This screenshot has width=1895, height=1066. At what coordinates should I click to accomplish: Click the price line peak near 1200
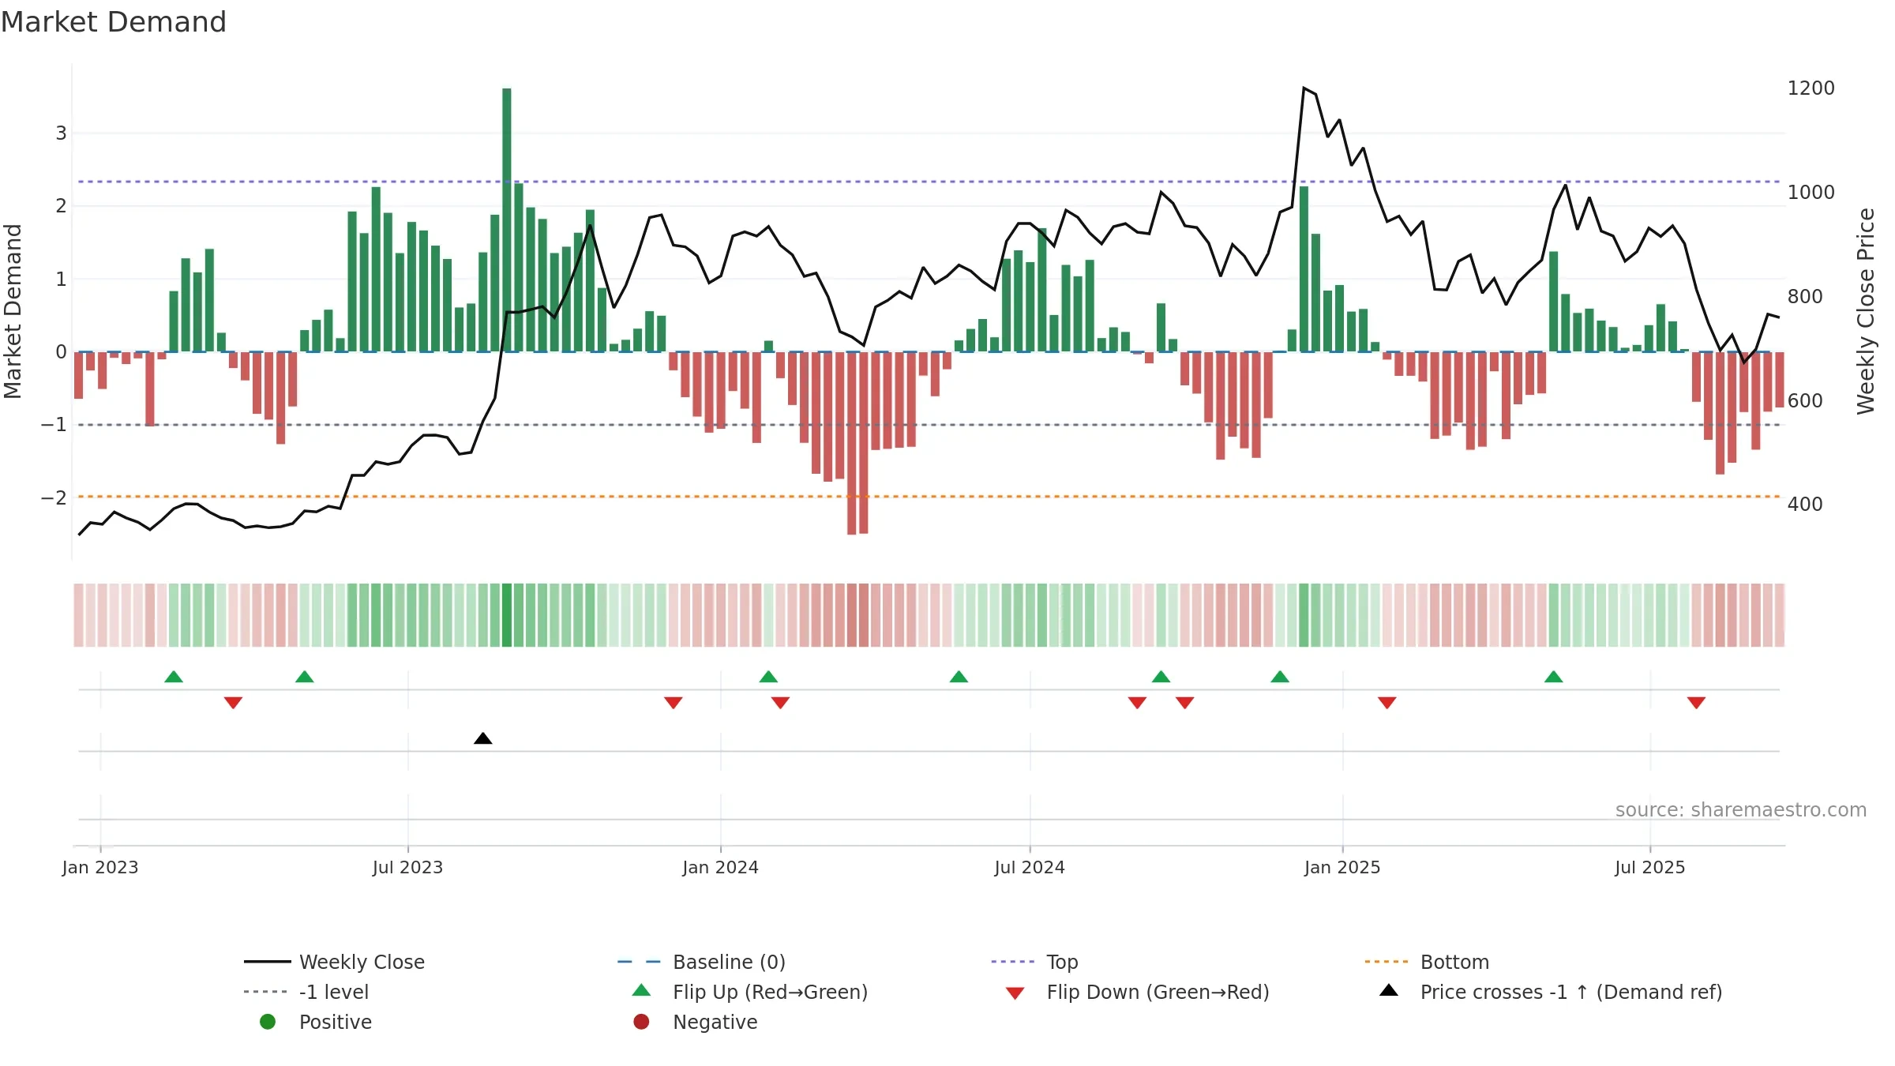(1304, 88)
